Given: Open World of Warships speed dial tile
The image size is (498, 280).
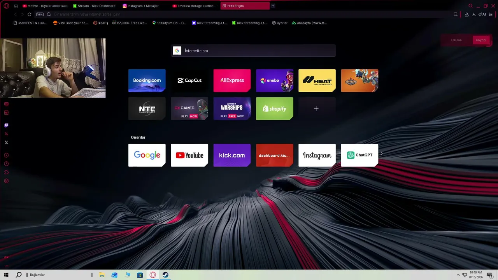Looking at the screenshot, I should pyautogui.click(x=232, y=108).
